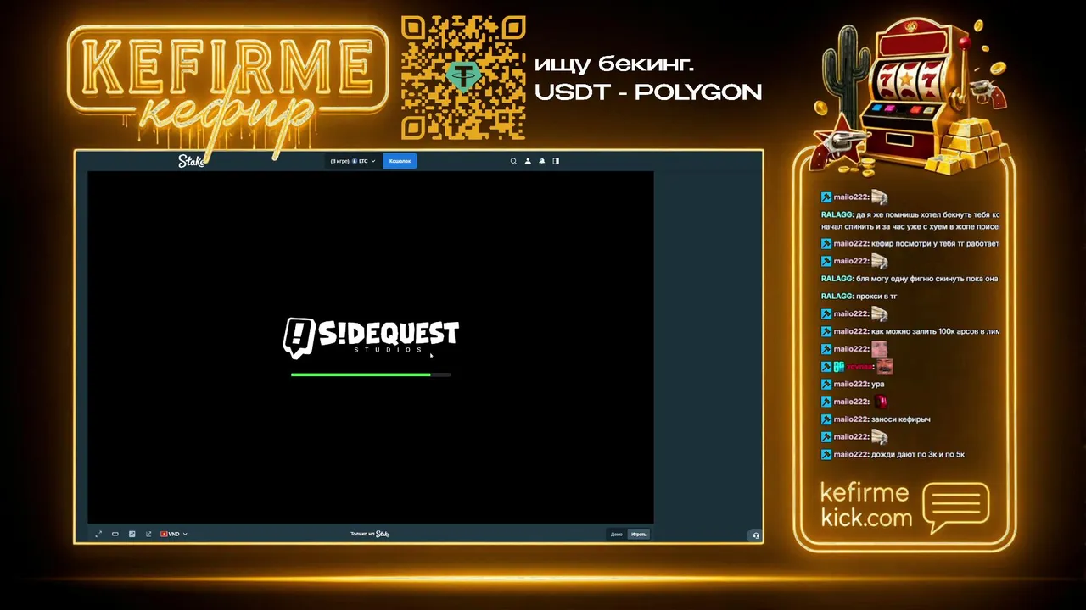Click the 'Только на Stake' footer label

pos(370,534)
